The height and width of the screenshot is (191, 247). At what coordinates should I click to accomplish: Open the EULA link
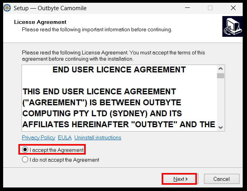[x=65, y=138]
